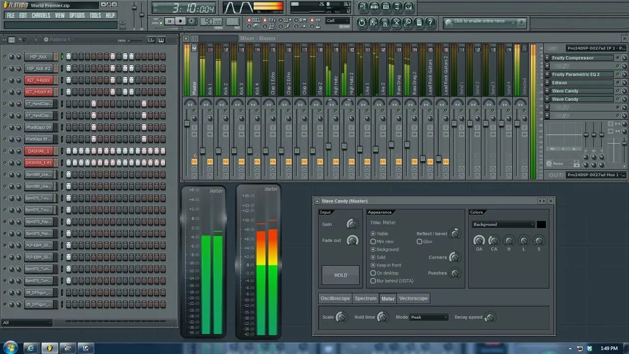Click the stop transport button
629x354 pixels.
[x=180, y=21]
